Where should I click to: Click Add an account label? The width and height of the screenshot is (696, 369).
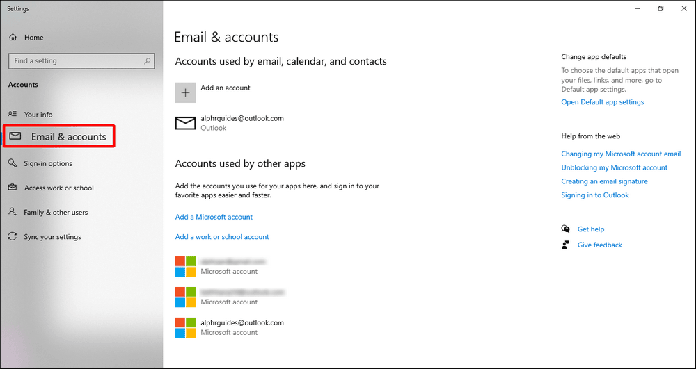coord(226,88)
